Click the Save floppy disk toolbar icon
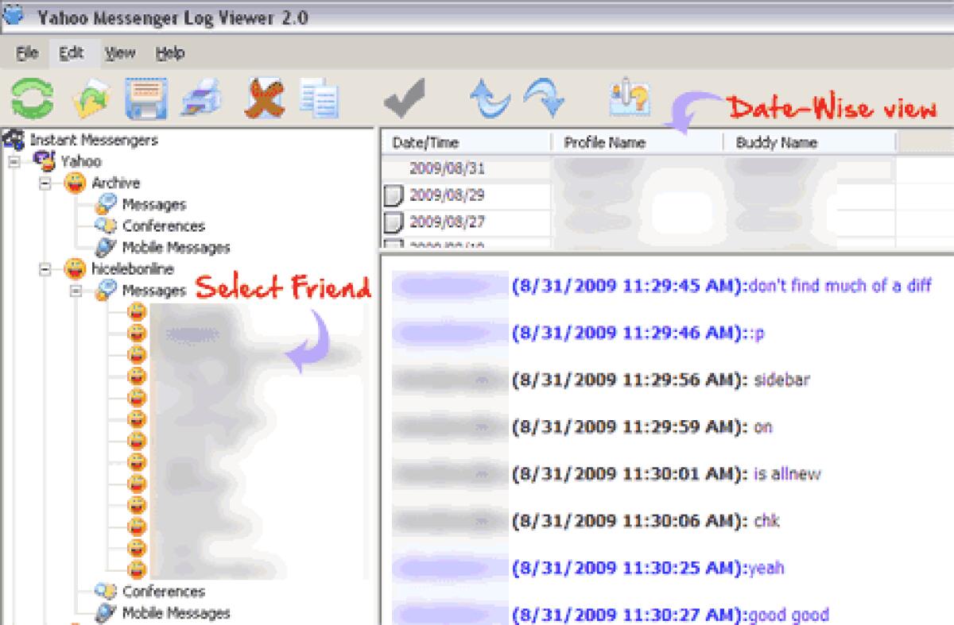Viewport: 954px width, 625px height. coord(147,99)
